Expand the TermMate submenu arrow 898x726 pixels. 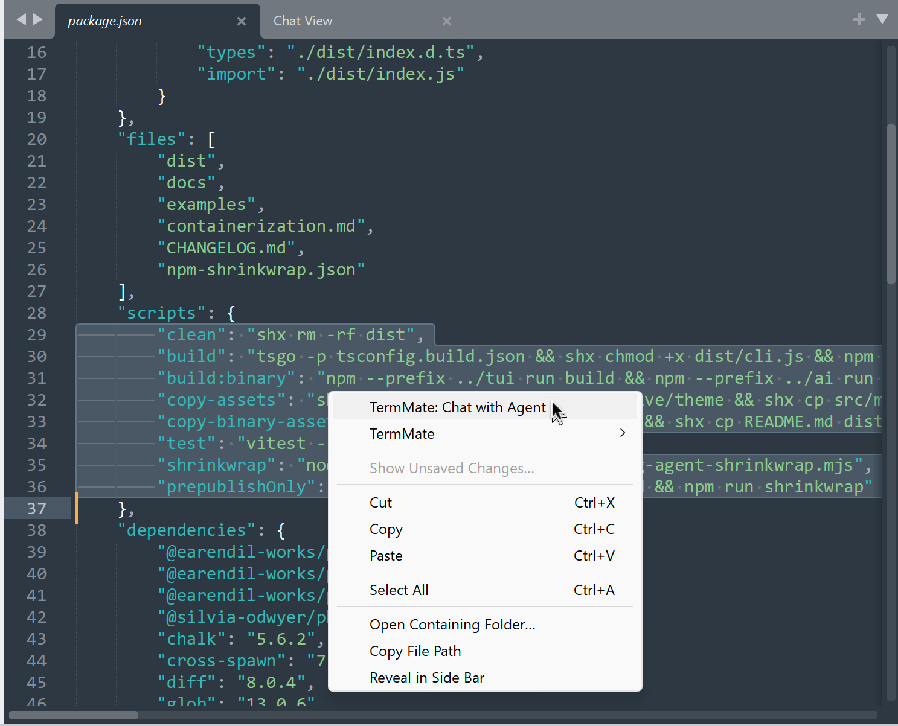[x=622, y=433]
